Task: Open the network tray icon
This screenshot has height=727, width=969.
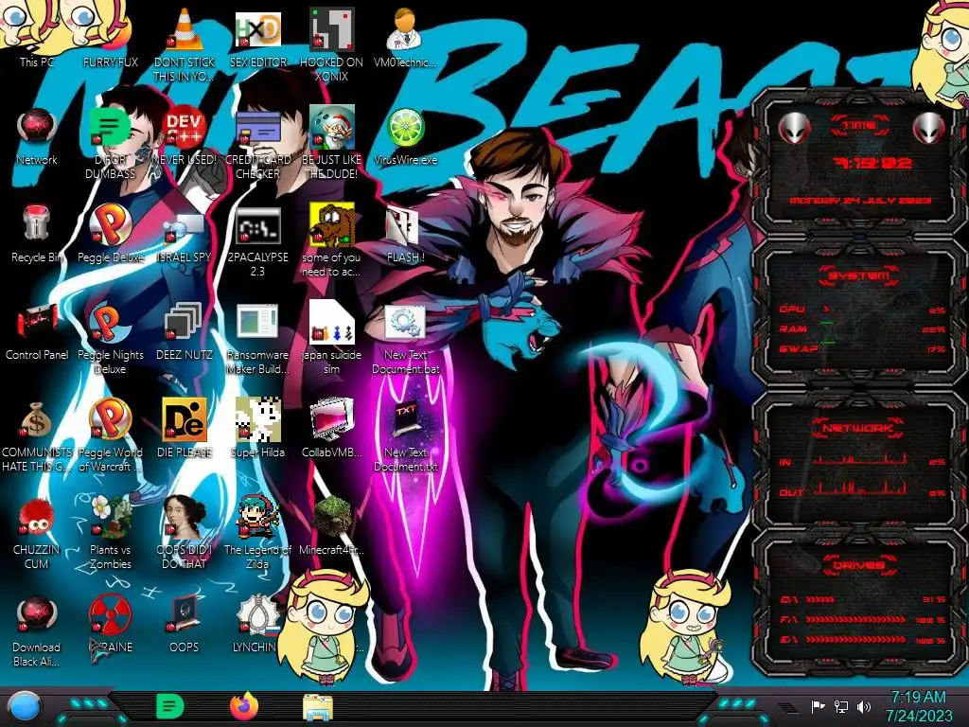Action: coord(840,706)
